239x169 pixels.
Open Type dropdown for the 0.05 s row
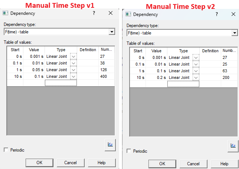click(x=73, y=70)
